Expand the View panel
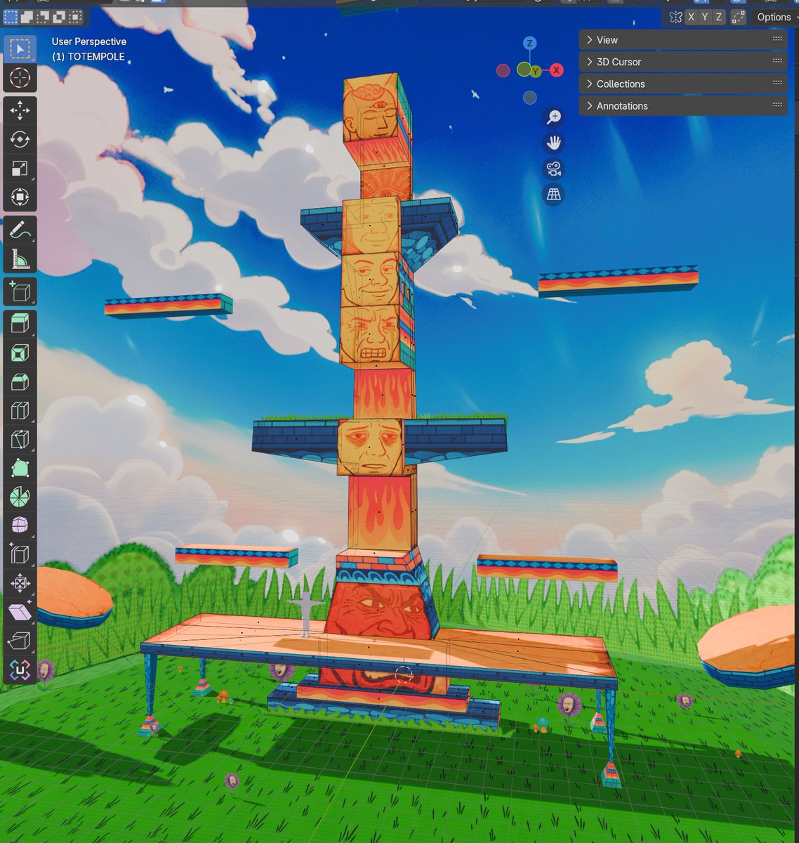799x843 pixels. click(682, 40)
